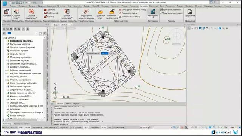Click Структурные линии по откосу

[132, 10]
